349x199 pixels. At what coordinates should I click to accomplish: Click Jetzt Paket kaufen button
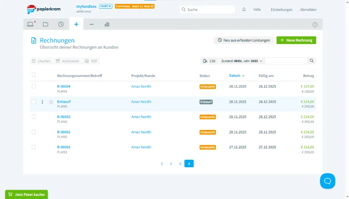pos(26,194)
